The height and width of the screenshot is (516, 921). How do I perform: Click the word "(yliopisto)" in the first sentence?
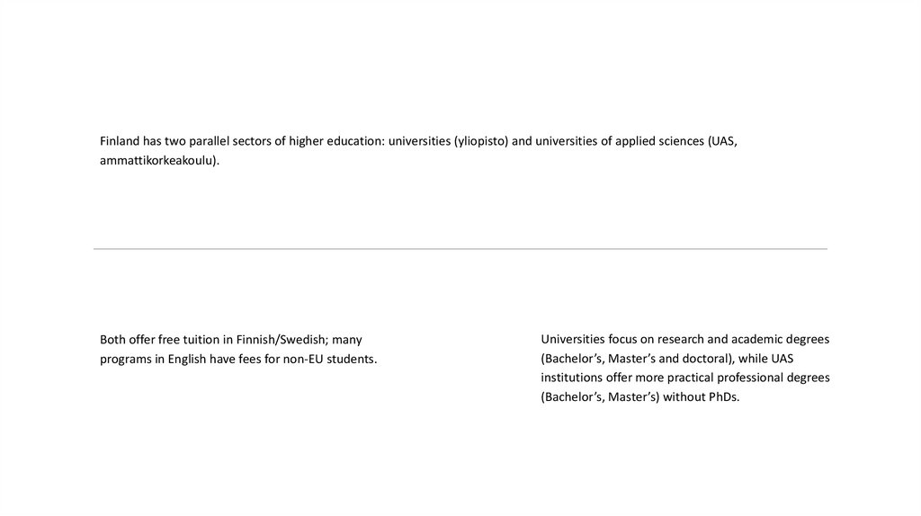[x=485, y=142]
